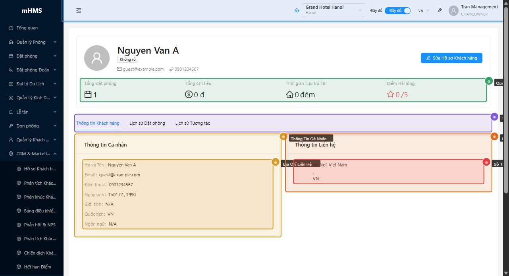Viewport: 509px width, 276px height.
Task: Open the Grand Hotel Hanoi selector dropdown
Action: tap(333, 10)
